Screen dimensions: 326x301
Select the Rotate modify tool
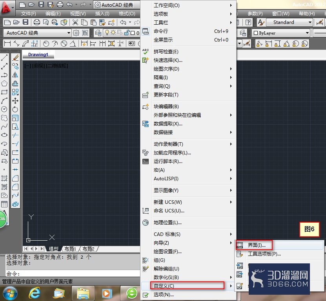[x=15, y=109]
